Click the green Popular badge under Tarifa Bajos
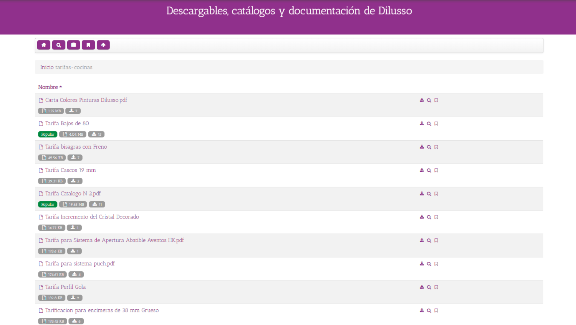 pyautogui.click(x=48, y=135)
